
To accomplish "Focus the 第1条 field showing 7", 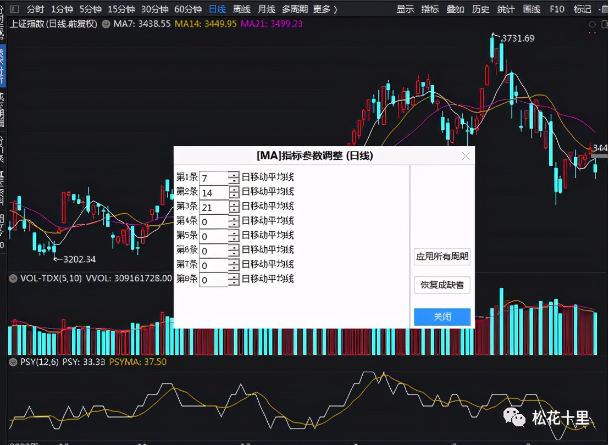I will pos(214,178).
